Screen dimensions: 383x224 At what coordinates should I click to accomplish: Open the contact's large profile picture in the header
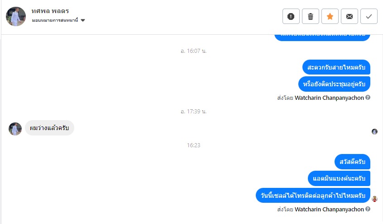tap(16, 17)
